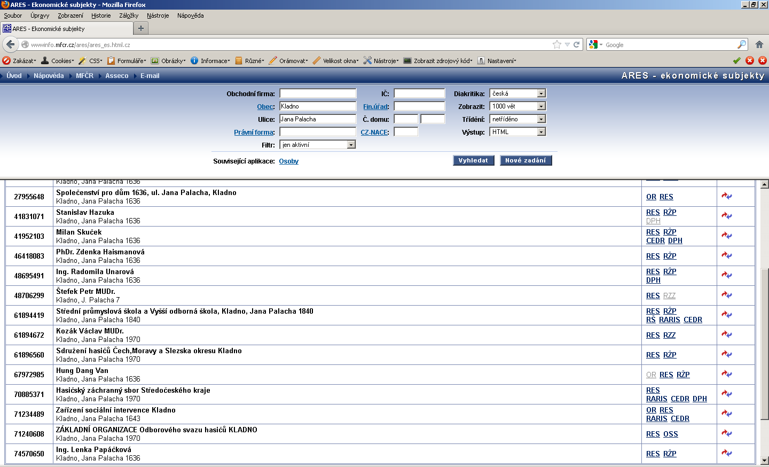Click the green checkmark validation icon

[737, 60]
